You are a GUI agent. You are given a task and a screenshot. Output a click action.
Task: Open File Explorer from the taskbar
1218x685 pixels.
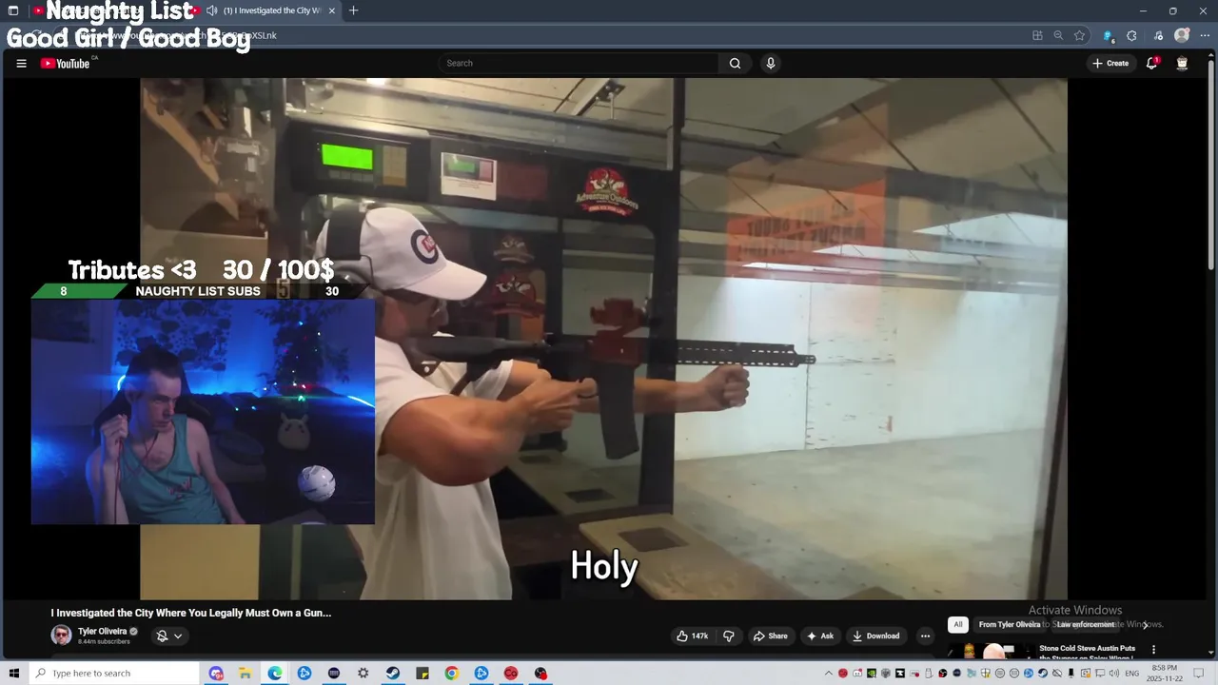[246, 674]
